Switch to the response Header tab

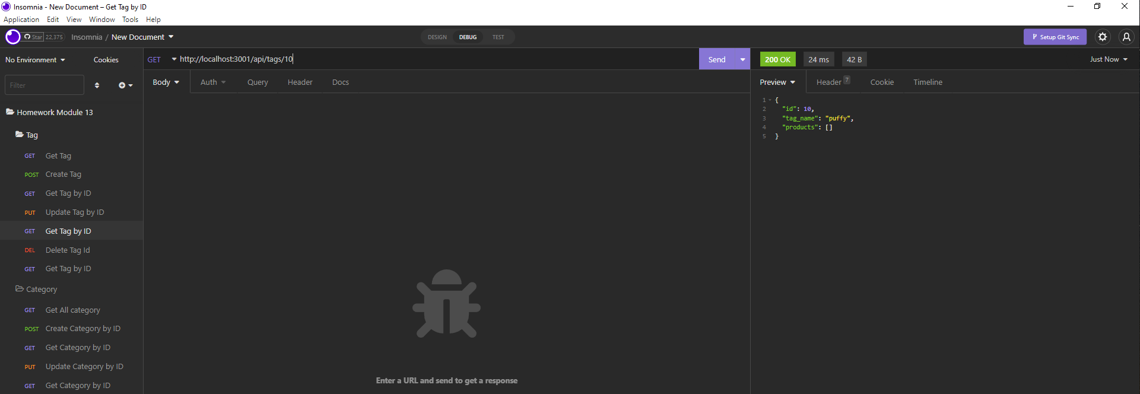pyautogui.click(x=833, y=82)
